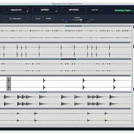Select the first layer waveform at top
Screen dimensions: 134x134
pos(66,34)
